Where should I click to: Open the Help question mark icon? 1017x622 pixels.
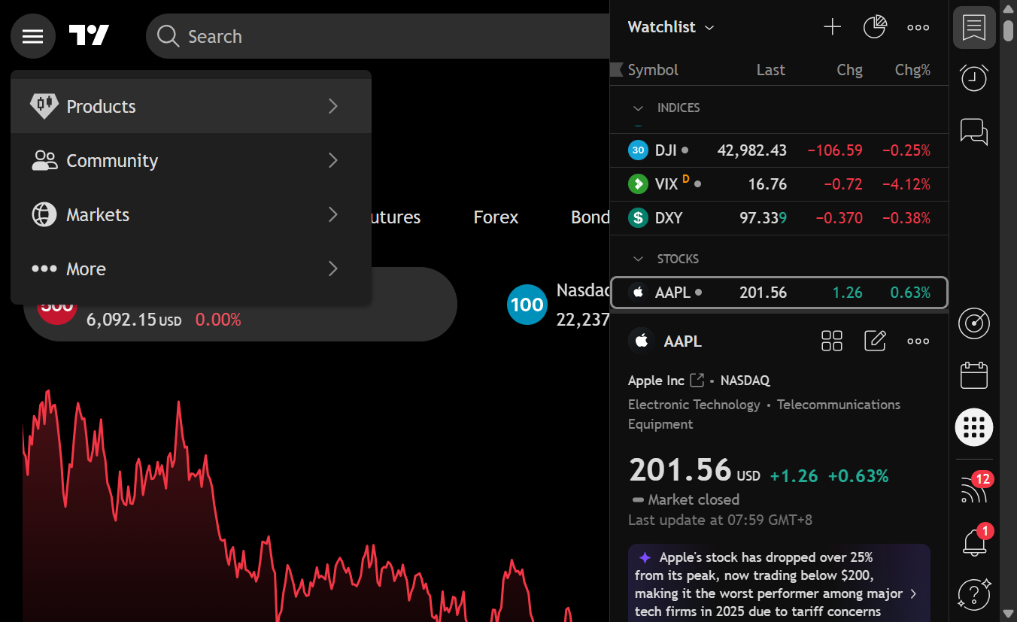coord(975,593)
